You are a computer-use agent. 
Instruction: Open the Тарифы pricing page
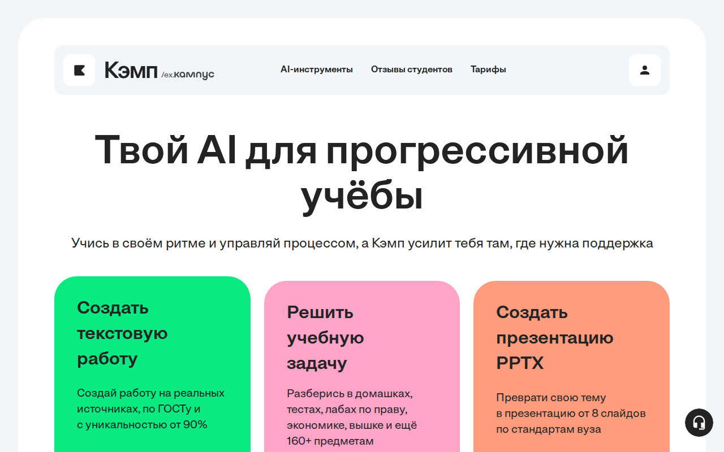[488, 69]
